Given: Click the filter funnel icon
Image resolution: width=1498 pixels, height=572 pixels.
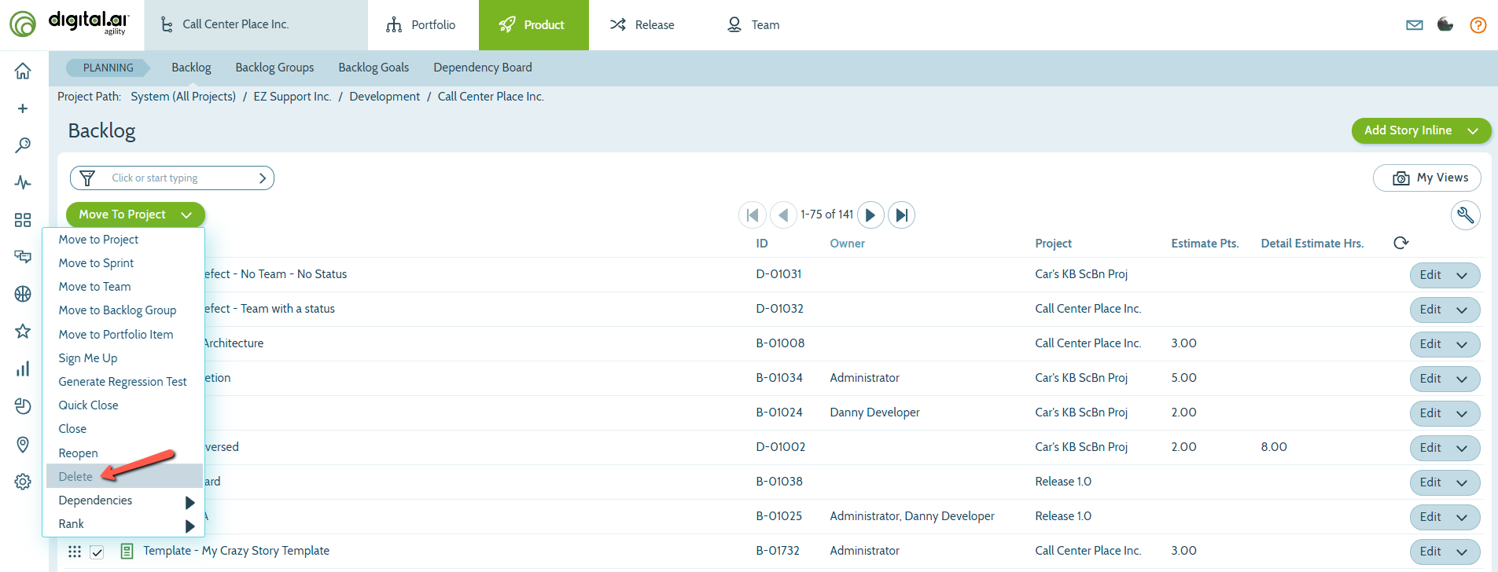Looking at the screenshot, I should (87, 178).
